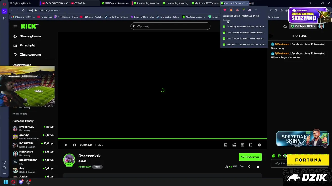Open the Opera menu logo
Viewport: 332px width, 186px height.
click(4, 4)
